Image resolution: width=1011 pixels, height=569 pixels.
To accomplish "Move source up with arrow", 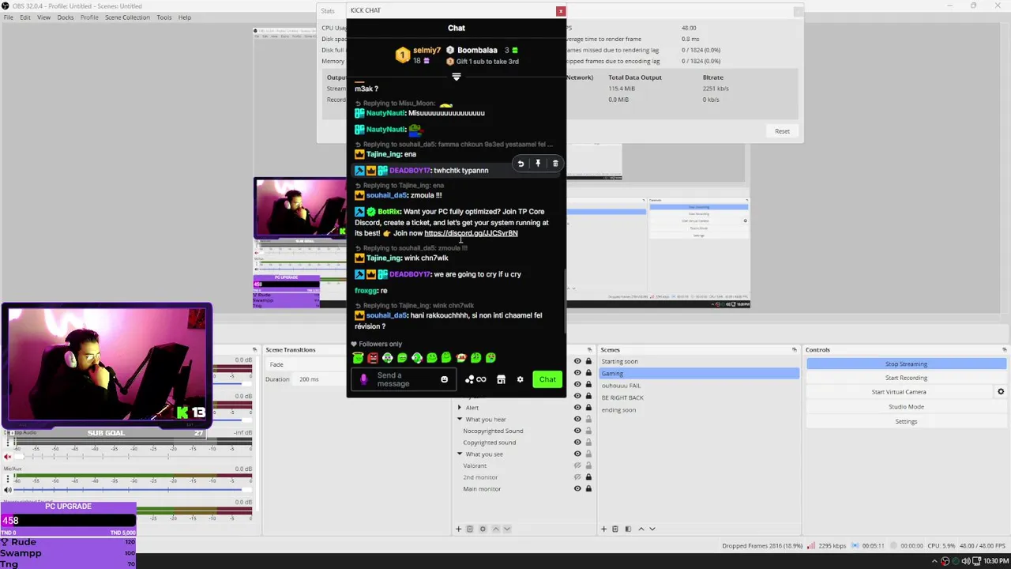I will [x=496, y=529].
